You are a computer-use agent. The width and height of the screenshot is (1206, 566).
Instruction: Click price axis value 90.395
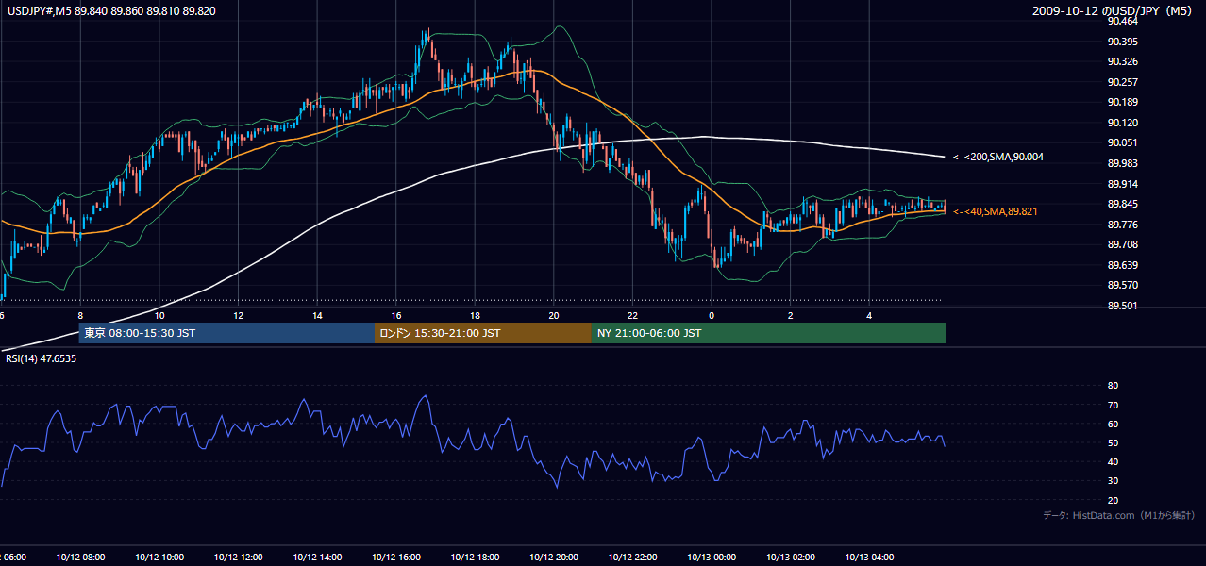pos(1125,42)
